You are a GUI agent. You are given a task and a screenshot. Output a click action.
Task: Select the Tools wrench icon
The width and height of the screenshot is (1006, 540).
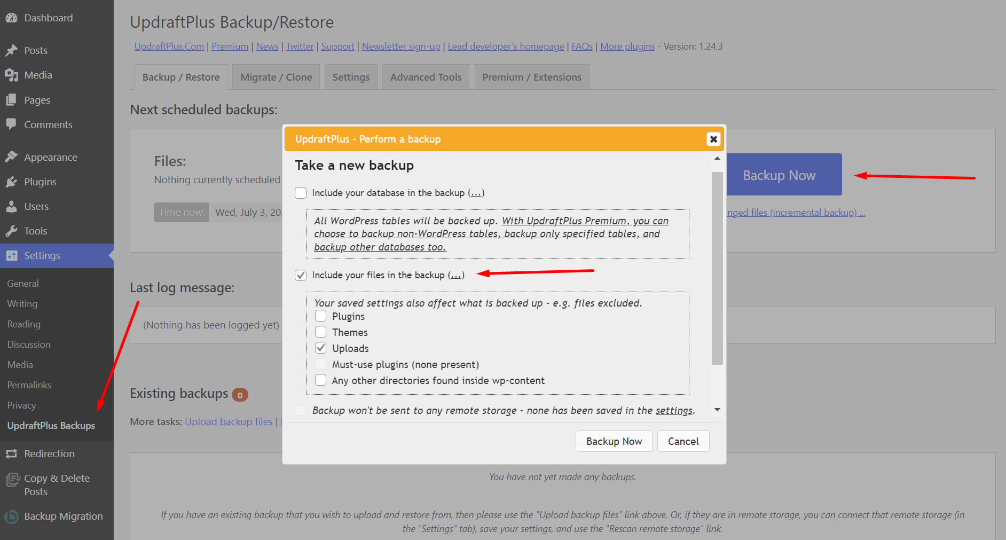click(12, 231)
